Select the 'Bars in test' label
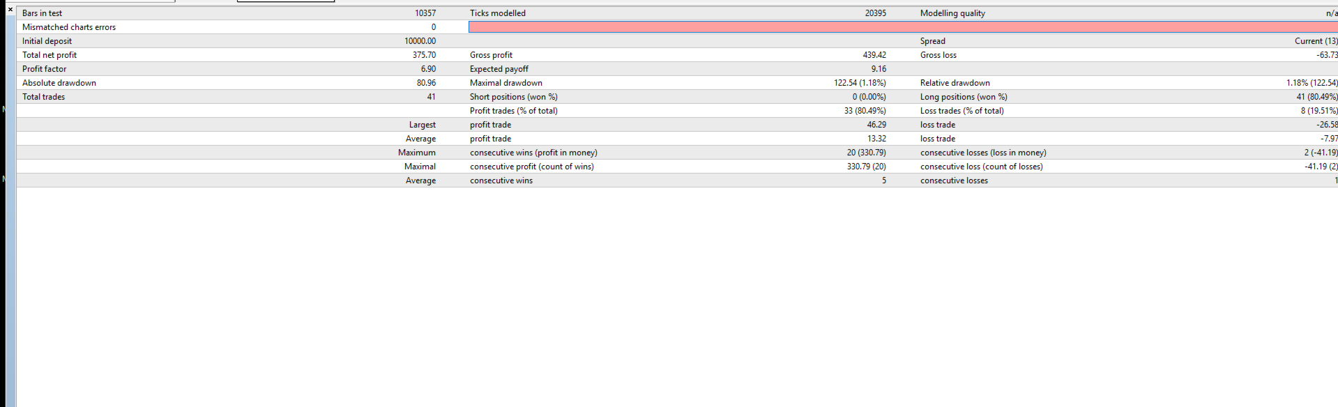1338x407 pixels. pyautogui.click(x=42, y=13)
